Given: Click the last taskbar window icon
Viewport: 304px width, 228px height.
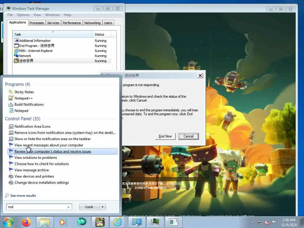Looking at the screenshot, I should 173,222.
